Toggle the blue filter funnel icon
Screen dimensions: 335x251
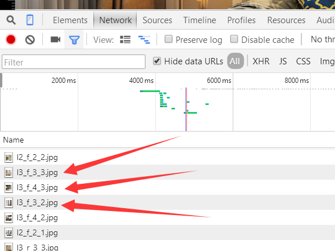click(74, 40)
